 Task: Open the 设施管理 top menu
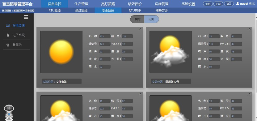point(162,4)
